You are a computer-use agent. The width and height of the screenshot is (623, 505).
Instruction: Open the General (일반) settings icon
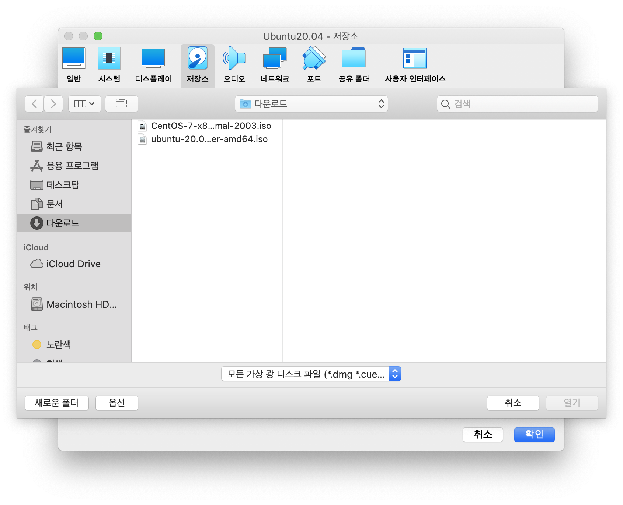click(74, 59)
